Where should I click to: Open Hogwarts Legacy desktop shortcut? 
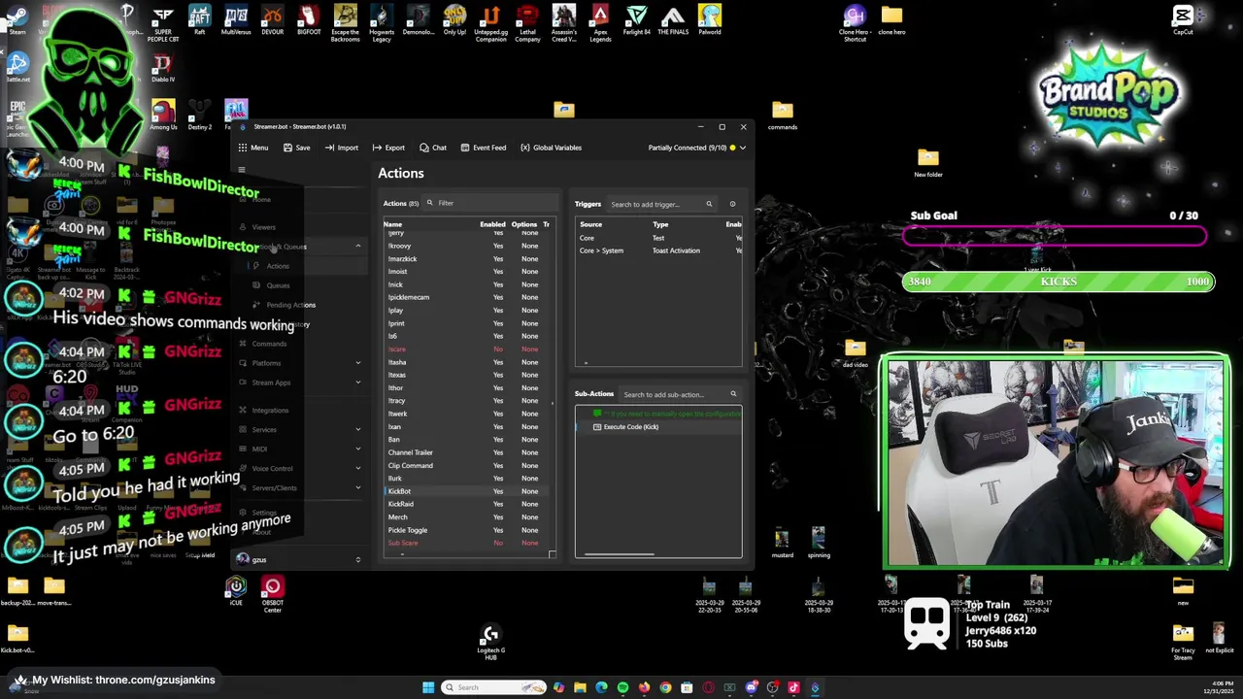click(x=382, y=22)
